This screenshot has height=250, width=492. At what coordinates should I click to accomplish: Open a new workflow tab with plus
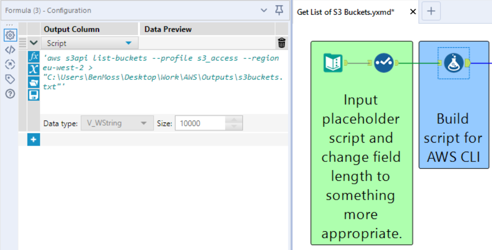point(431,11)
